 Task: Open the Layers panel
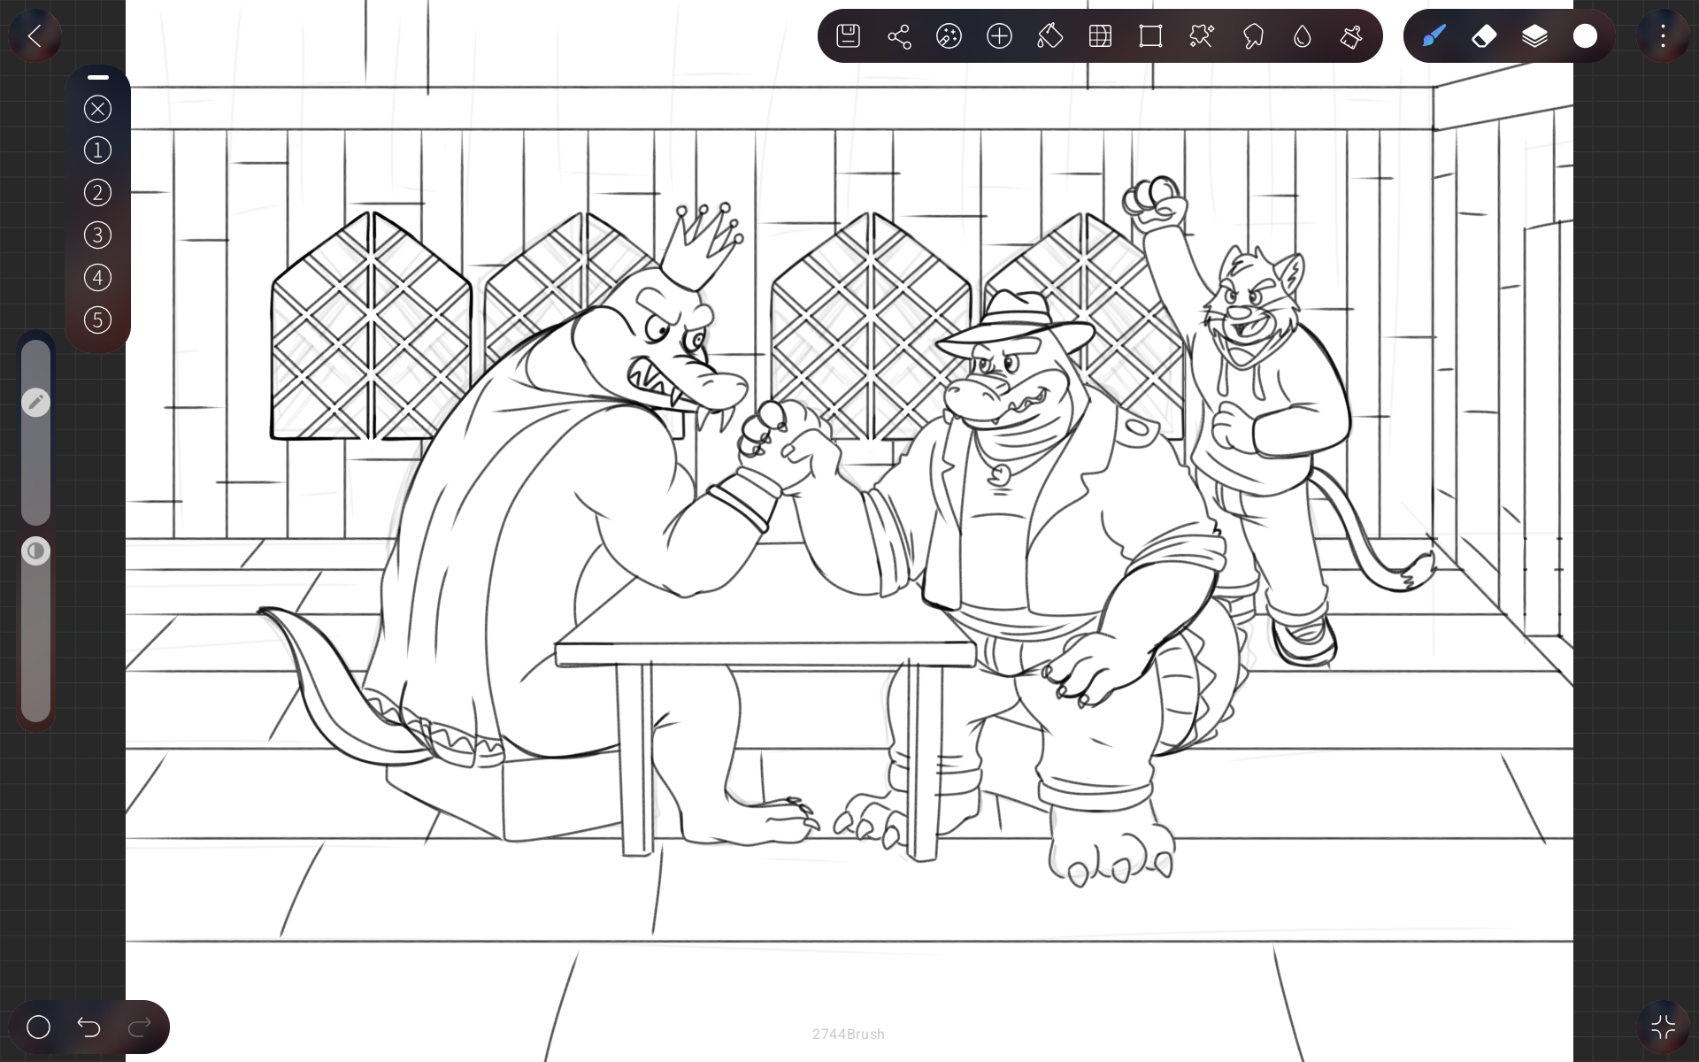[x=1534, y=36]
